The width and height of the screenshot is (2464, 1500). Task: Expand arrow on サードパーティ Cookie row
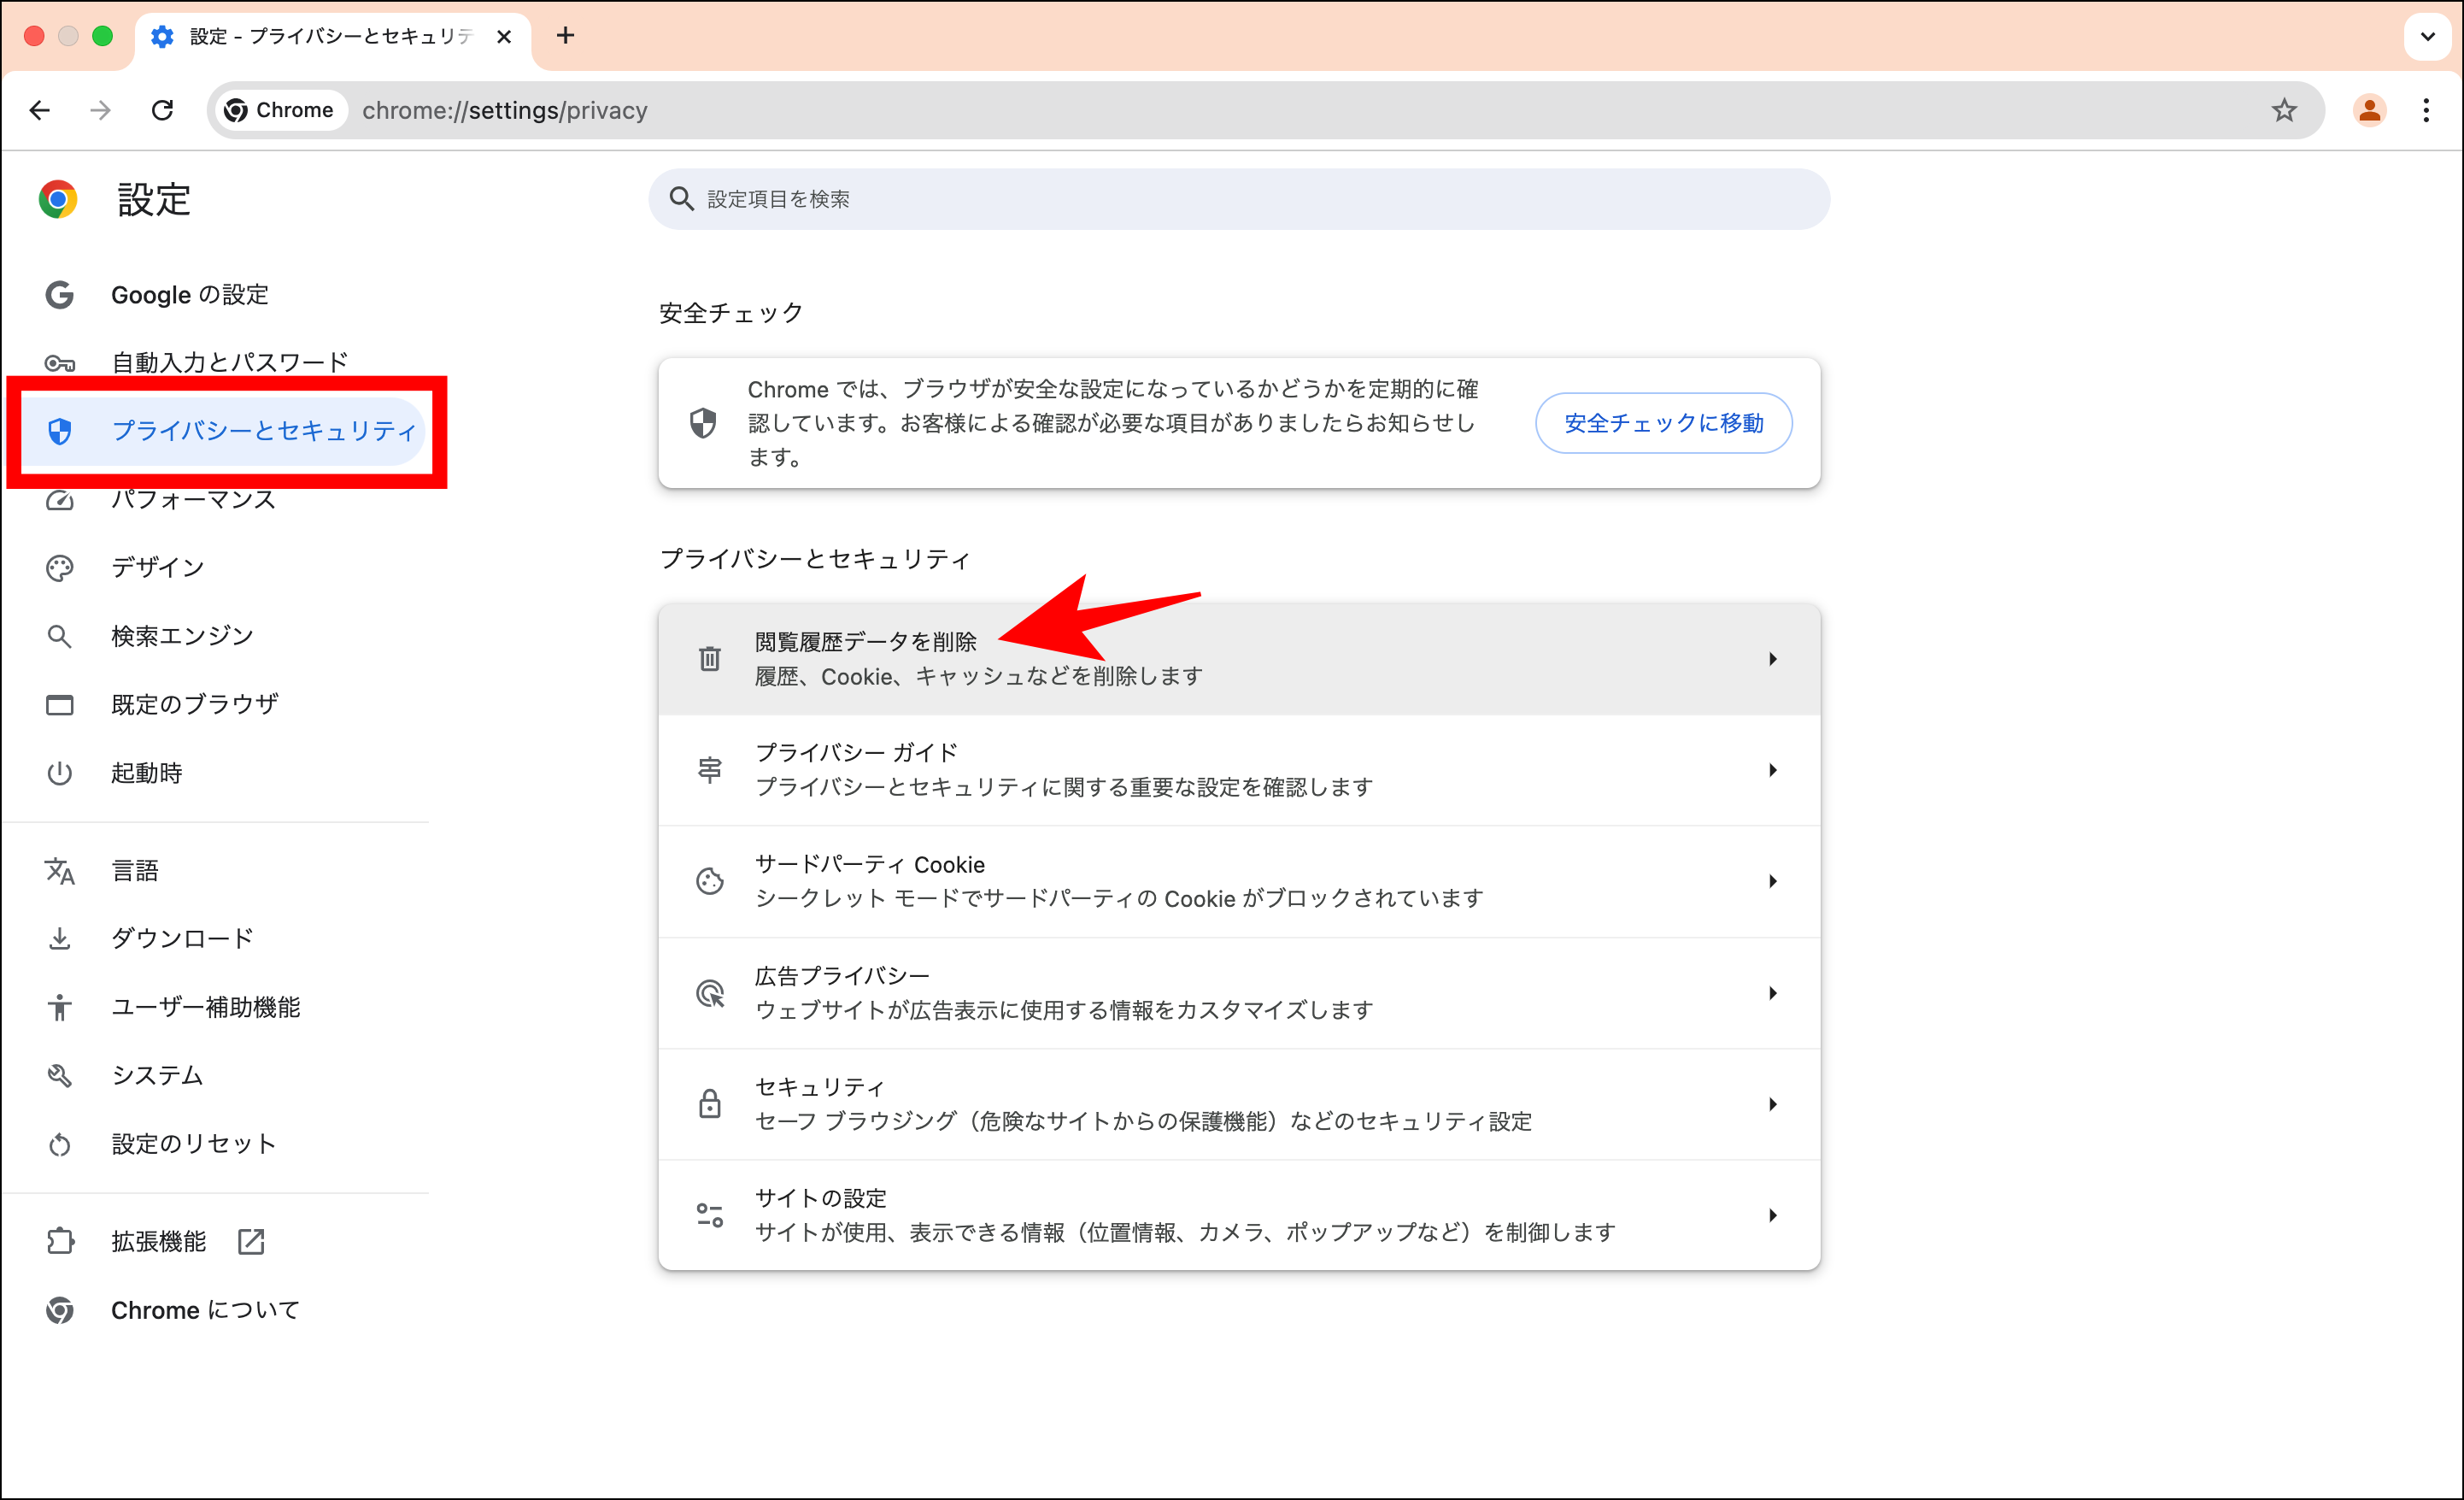[x=1772, y=881]
